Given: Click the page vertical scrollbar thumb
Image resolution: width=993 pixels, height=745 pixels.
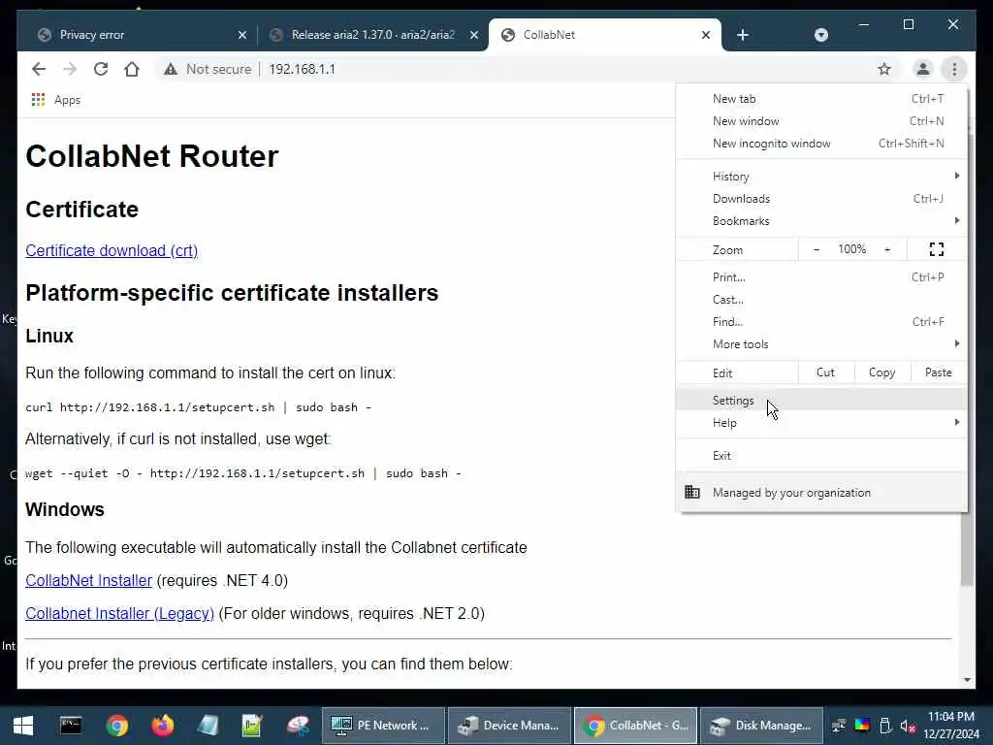Looking at the screenshot, I should (x=967, y=548).
